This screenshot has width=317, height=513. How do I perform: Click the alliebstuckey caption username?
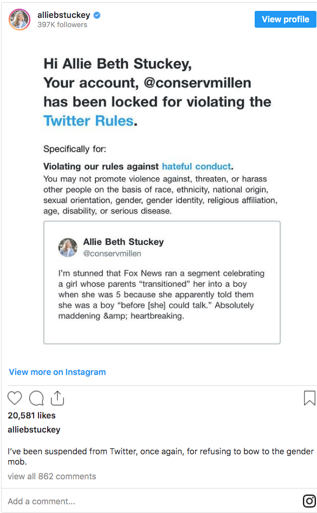[x=34, y=429]
